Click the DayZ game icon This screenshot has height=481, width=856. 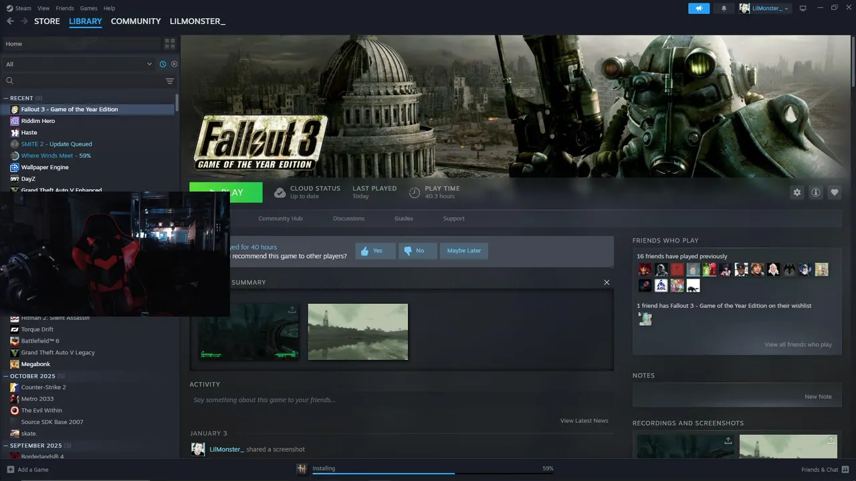click(15, 179)
